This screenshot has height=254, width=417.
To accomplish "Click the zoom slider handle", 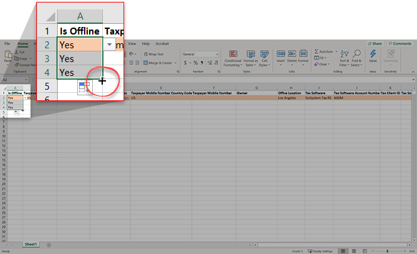I will click(388, 251).
